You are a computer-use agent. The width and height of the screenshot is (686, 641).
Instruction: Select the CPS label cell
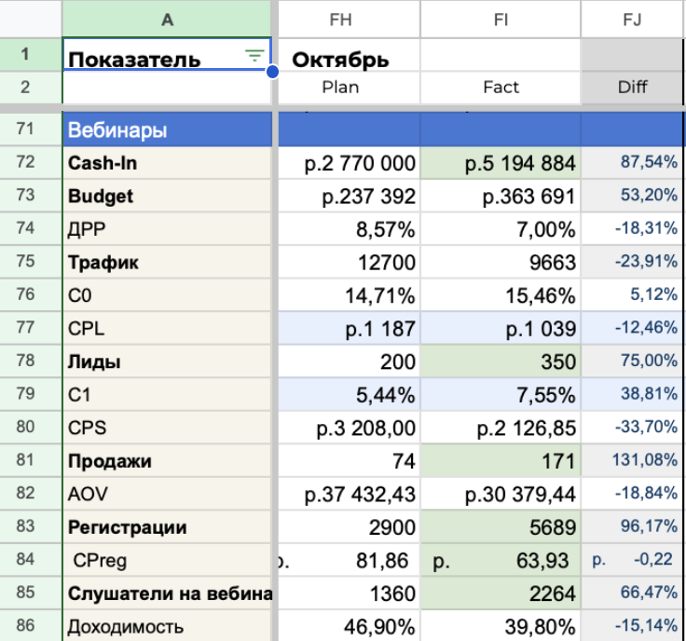(x=167, y=428)
